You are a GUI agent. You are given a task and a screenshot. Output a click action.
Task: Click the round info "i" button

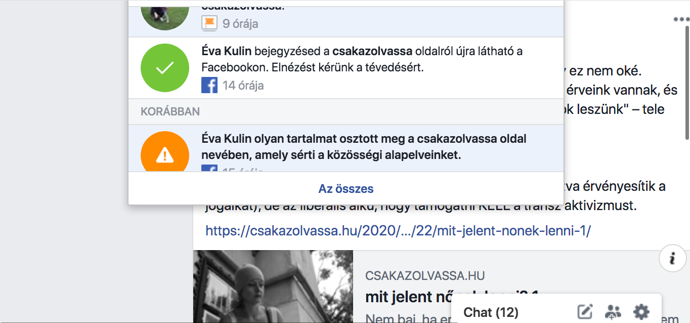tap(672, 259)
